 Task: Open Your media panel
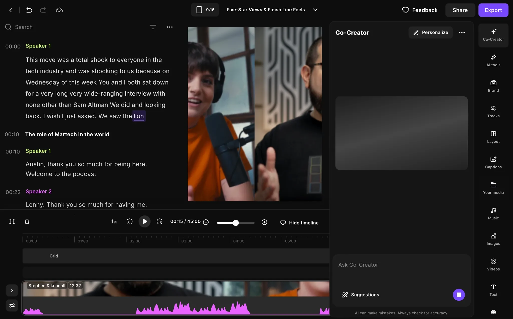[493, 188]
